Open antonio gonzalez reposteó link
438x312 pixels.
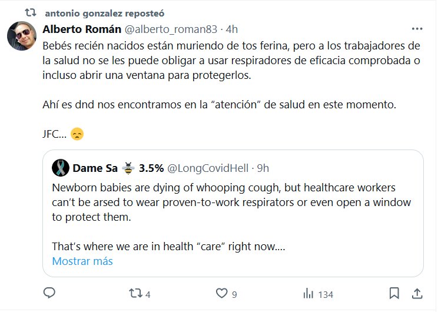(105, 12)
